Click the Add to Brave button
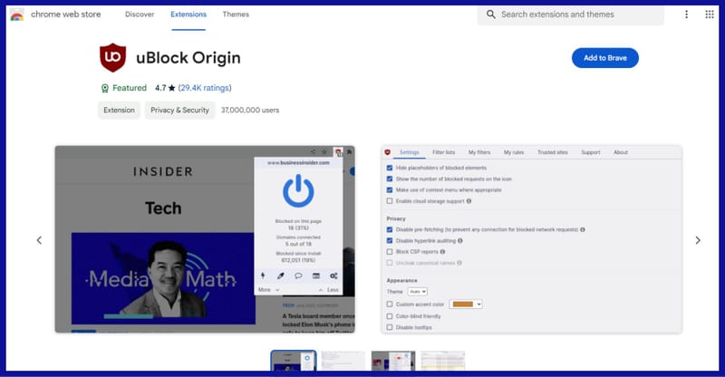 tap(604, 58)
